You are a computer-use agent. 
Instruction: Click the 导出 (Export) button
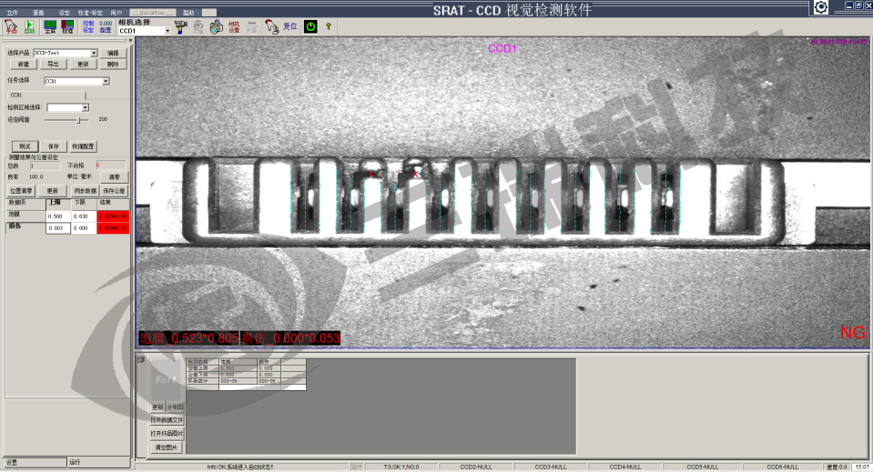pos(53,65)
